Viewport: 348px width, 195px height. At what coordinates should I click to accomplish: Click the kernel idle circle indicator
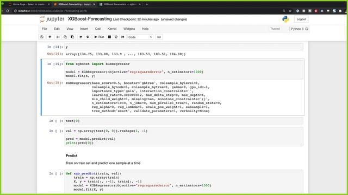[x=307, y=29]
